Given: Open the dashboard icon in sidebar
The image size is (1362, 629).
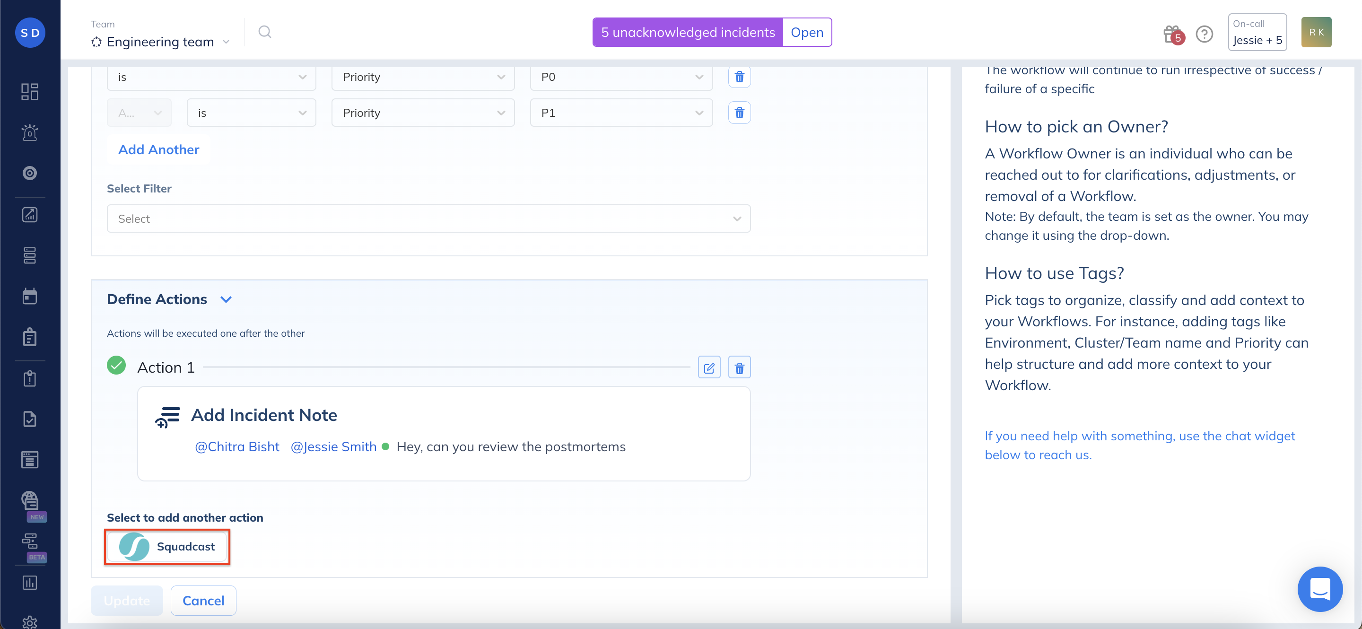Looking at the screenshot, I should tap(30, 91).
